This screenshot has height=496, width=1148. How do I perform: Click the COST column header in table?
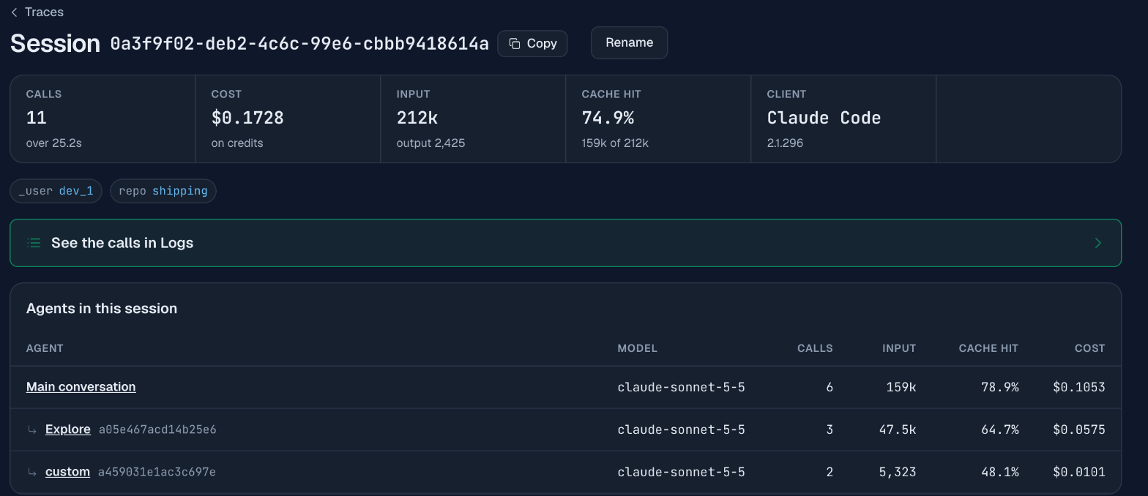coord(1089,348)
